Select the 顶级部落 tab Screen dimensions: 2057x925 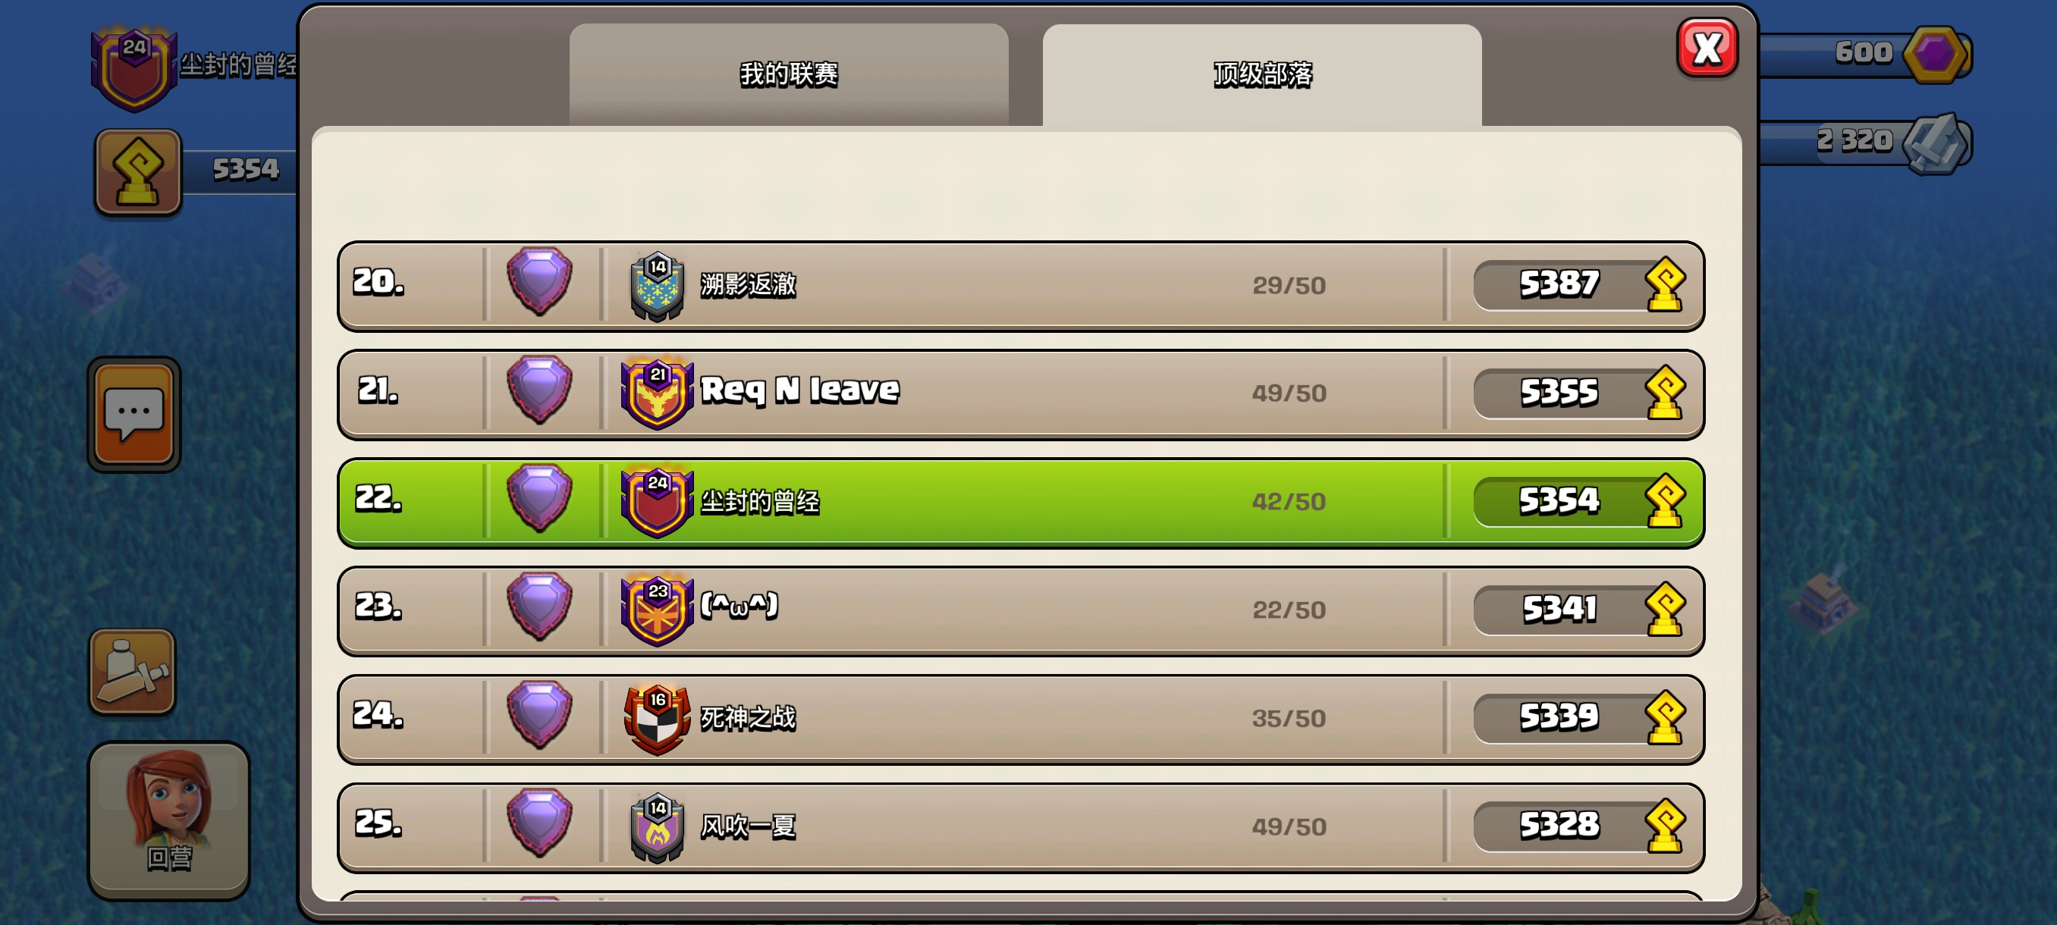(1261, 74)
